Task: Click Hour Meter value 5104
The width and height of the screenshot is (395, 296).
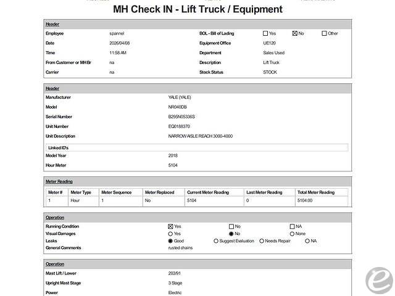Action: (x=173, y=165)
